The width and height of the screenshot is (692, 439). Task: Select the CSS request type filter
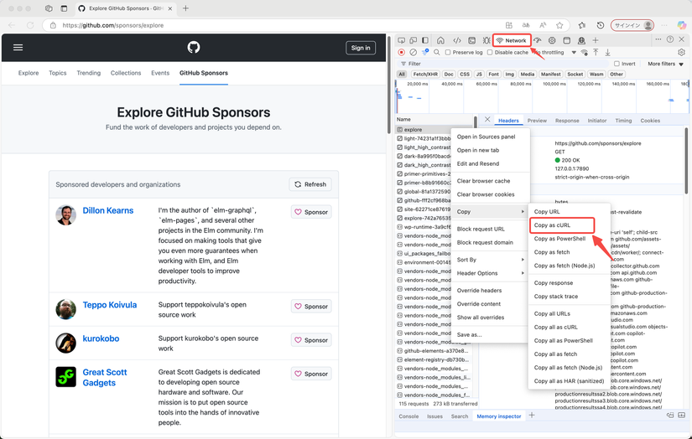(x=465, y=74)
